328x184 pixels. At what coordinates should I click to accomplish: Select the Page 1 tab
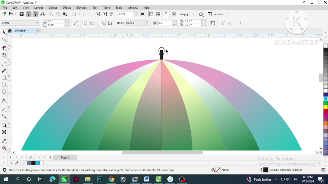coord(65,158)
